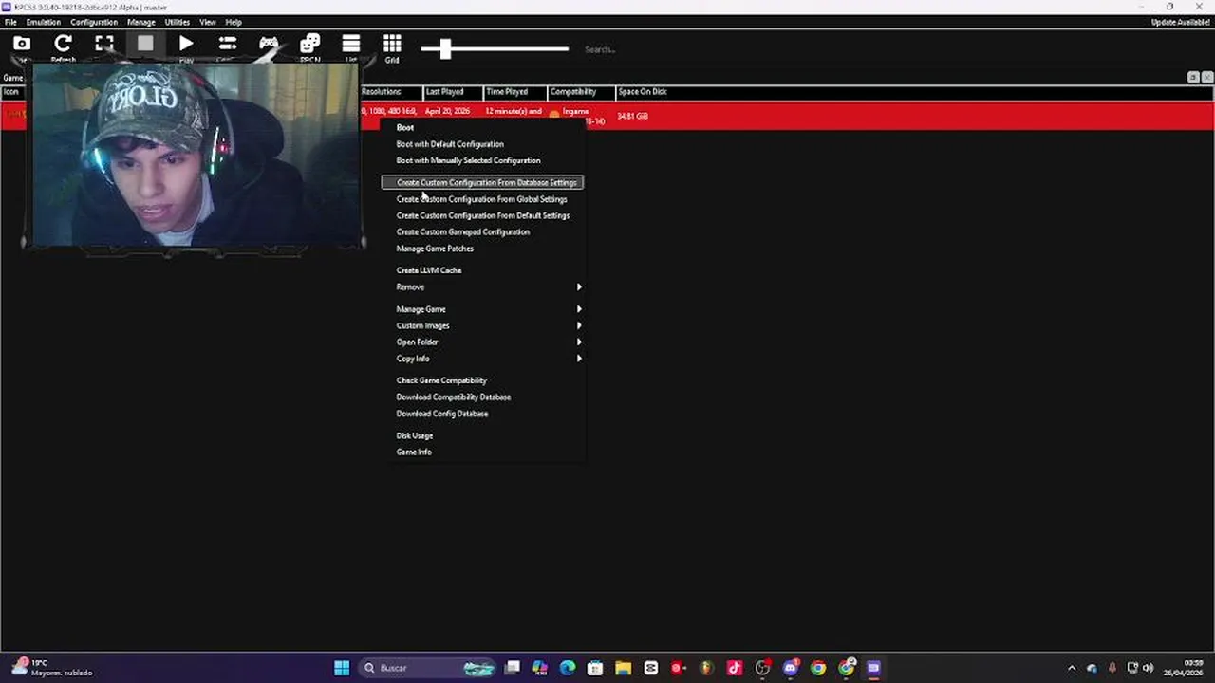The height and width of the screenshot is (683, 1215).
Task: Open TikTok from taskbar
Action: (x=734, y=668)
